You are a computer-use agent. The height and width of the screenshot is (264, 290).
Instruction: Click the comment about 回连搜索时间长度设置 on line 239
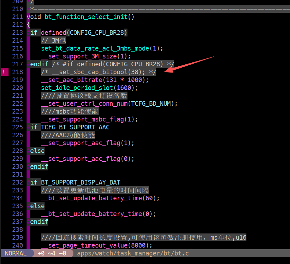144,237
